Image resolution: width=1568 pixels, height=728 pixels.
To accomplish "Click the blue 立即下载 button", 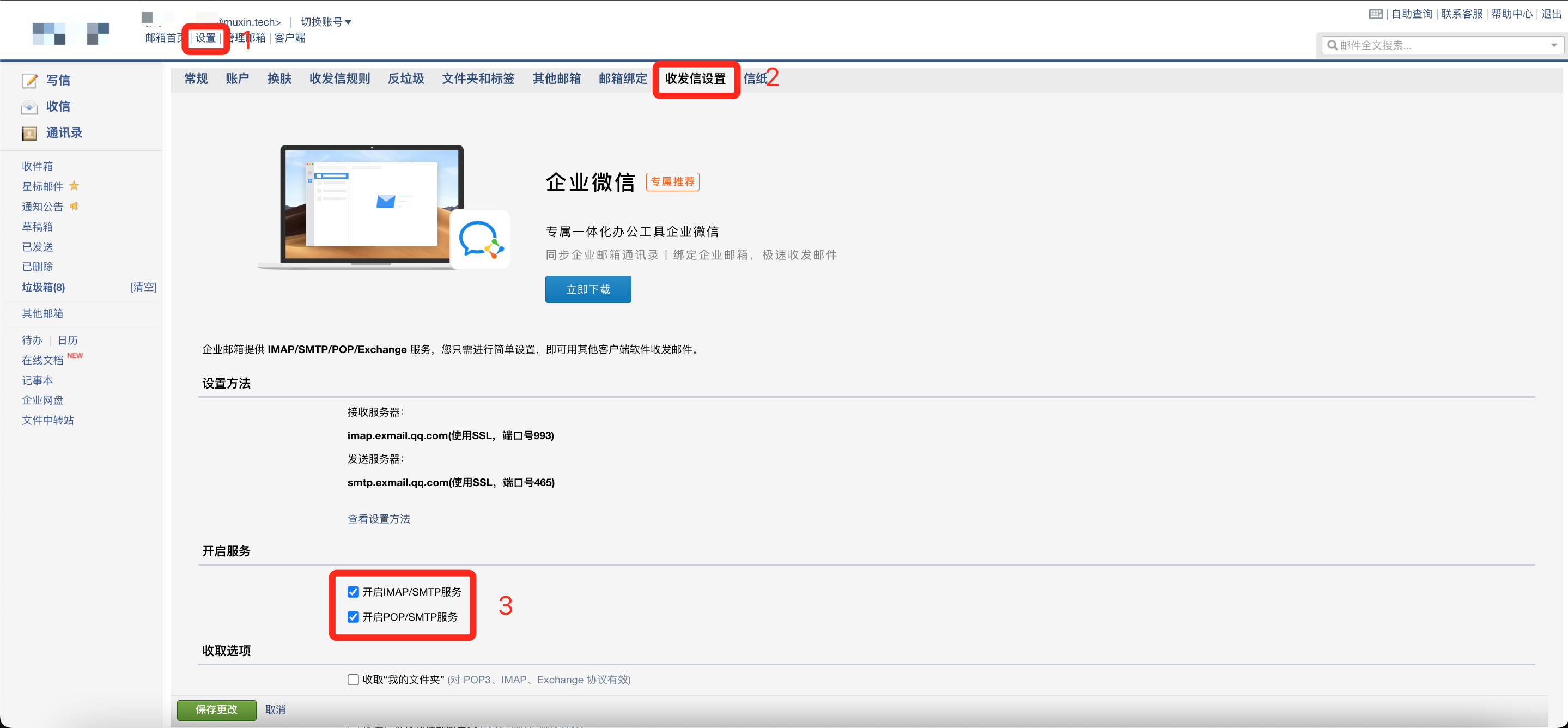I will [587, 289].
